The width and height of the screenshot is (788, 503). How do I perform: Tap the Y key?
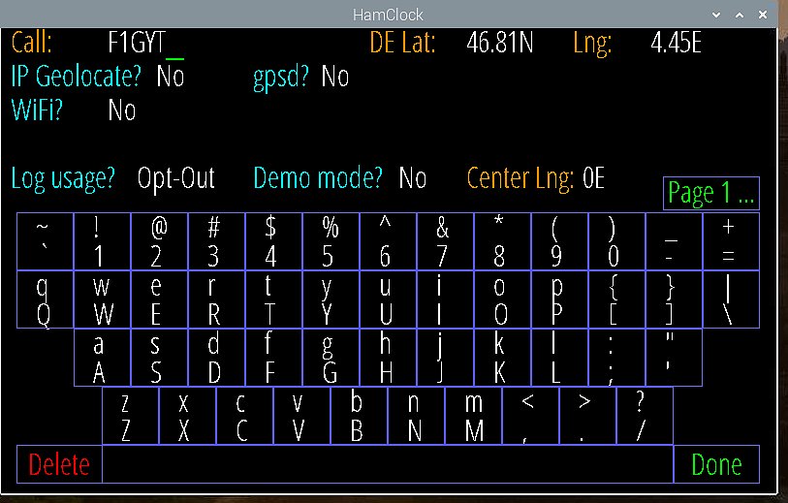coord(331,299)
